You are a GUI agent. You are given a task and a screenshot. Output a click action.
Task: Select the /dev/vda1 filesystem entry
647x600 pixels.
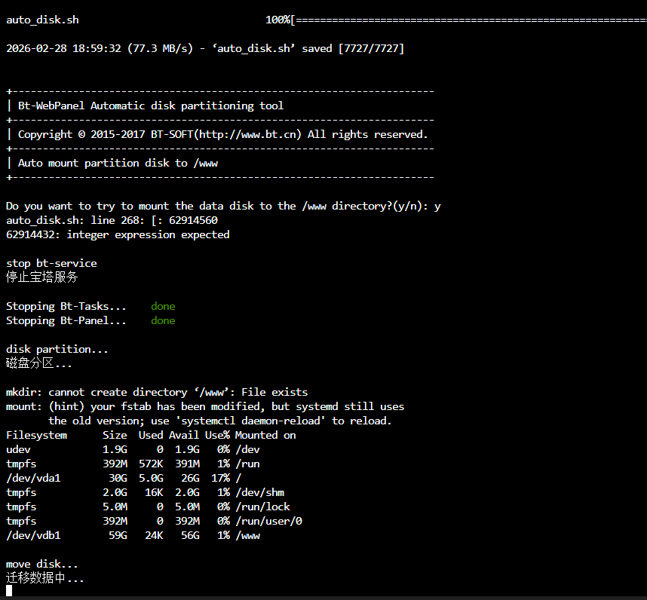33,478
